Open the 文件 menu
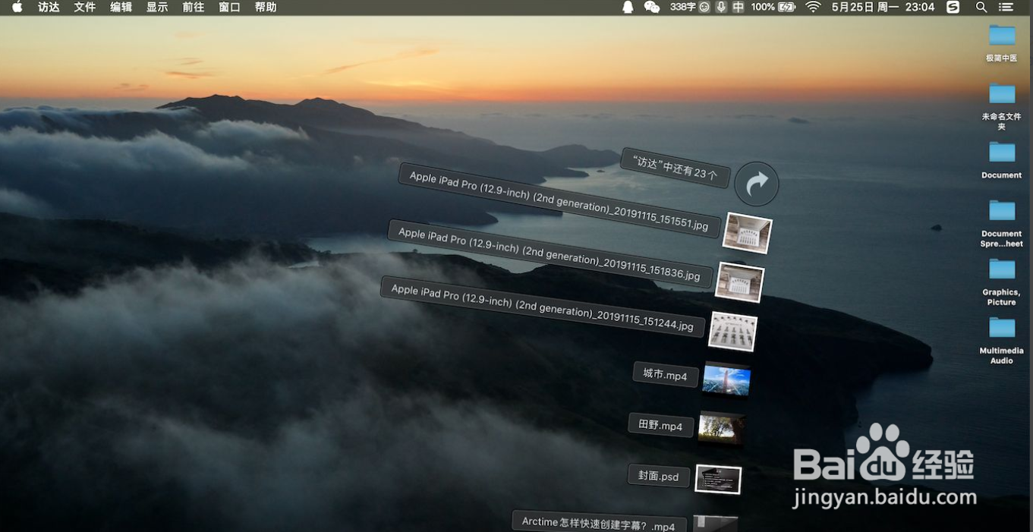Screen dimensions: 1033x532 tap(85, 7)
